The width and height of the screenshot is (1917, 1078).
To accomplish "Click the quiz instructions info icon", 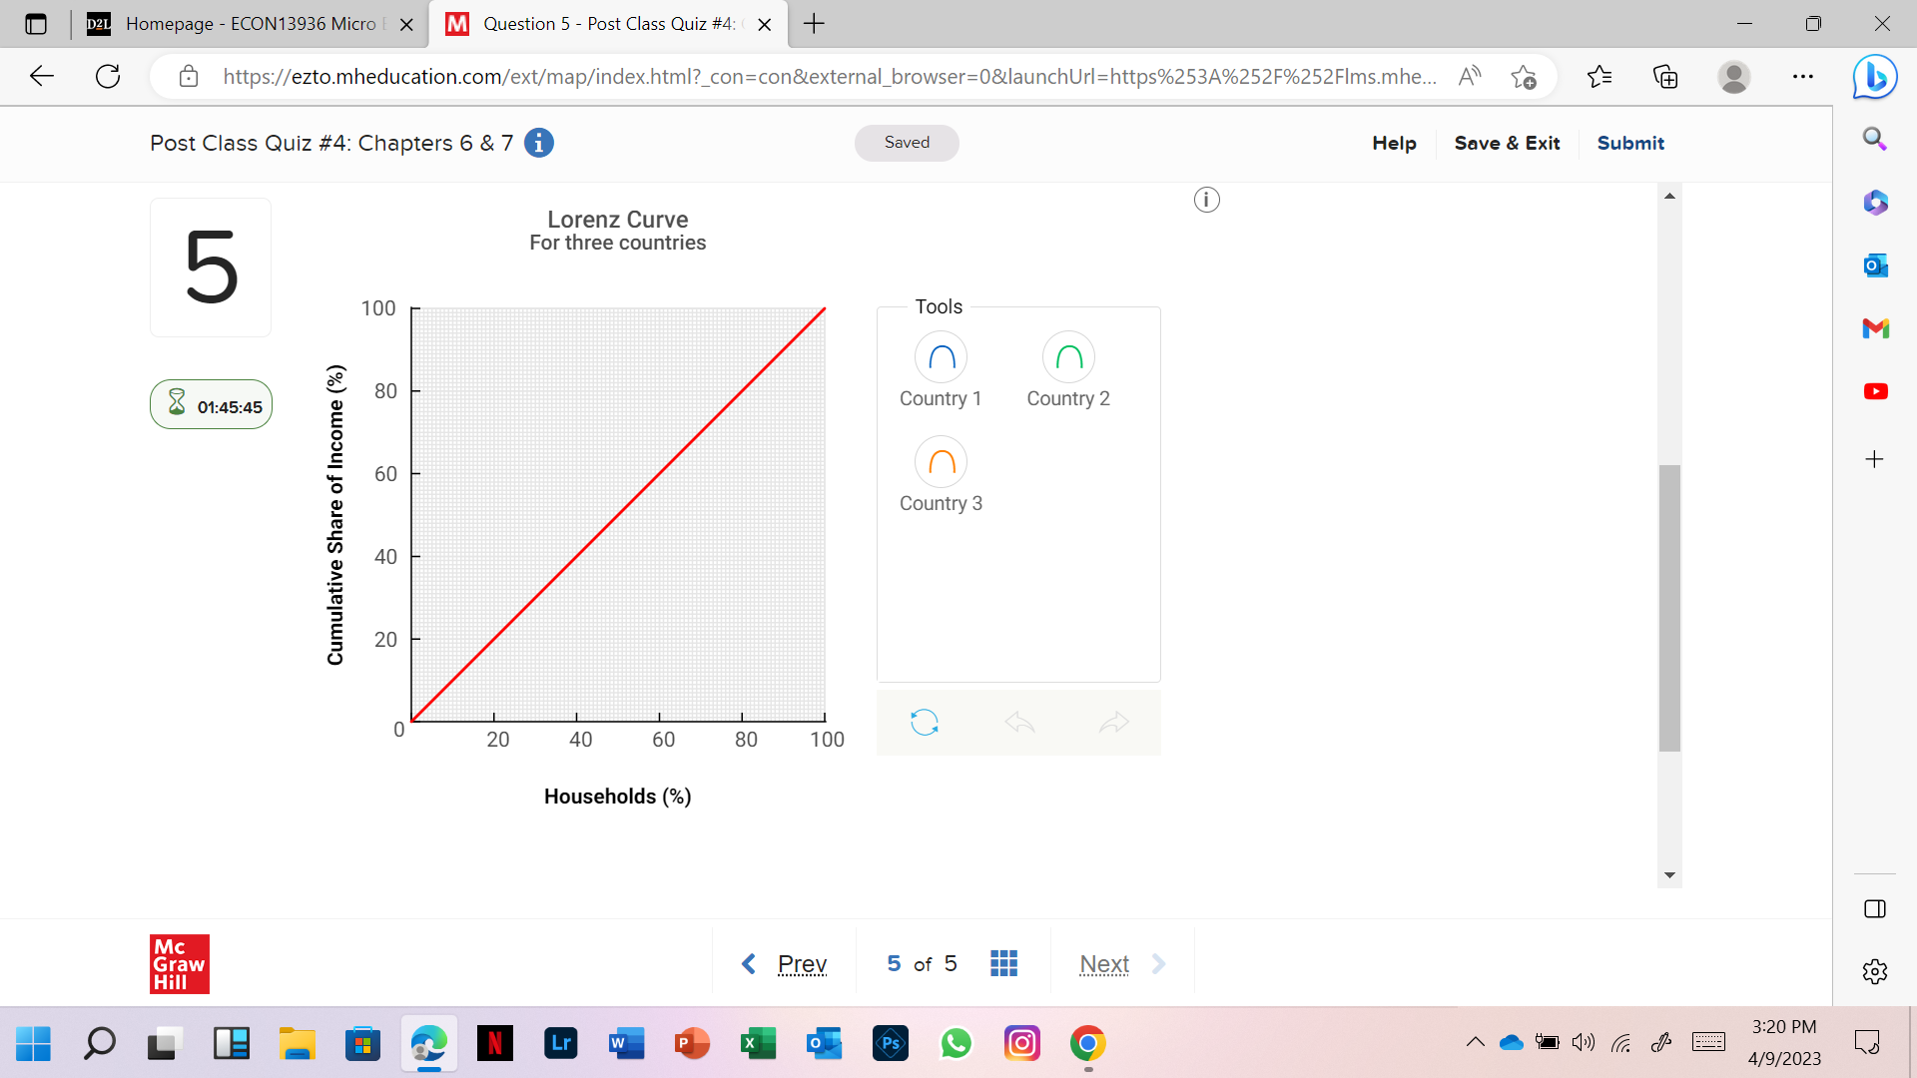I will (539, 143).
